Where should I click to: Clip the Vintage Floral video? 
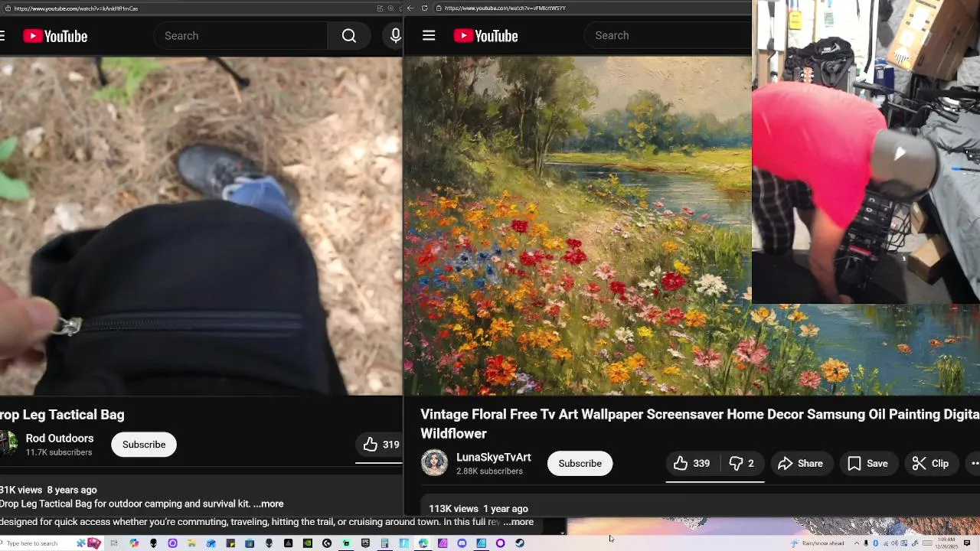pos(930,463)
